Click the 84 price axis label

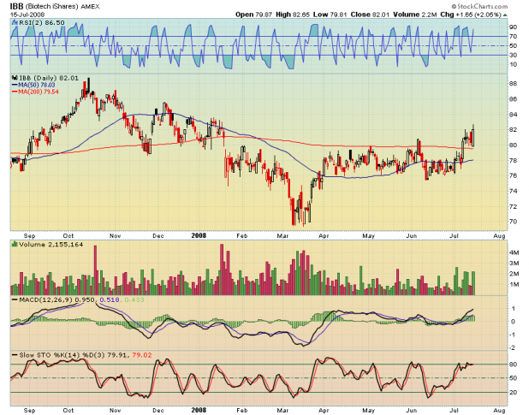[513, 115]
